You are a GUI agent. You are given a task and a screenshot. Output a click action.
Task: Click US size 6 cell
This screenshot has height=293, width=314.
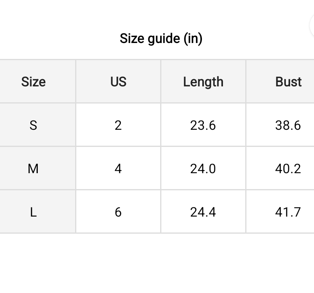[118, 212]
